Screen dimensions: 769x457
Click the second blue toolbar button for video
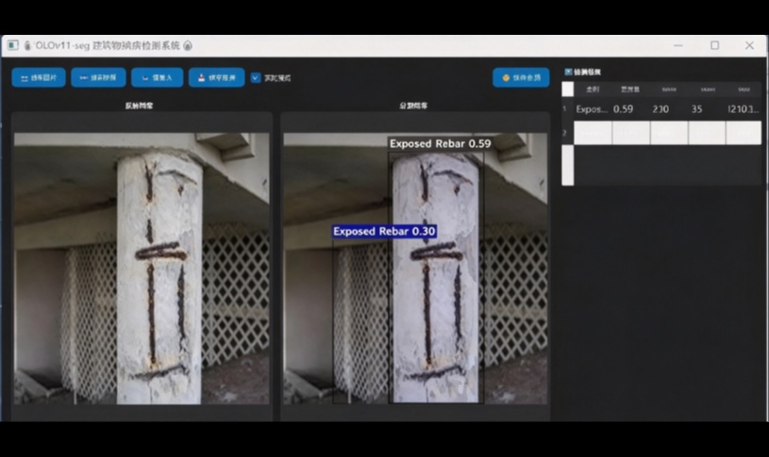(x=98, y=77)
